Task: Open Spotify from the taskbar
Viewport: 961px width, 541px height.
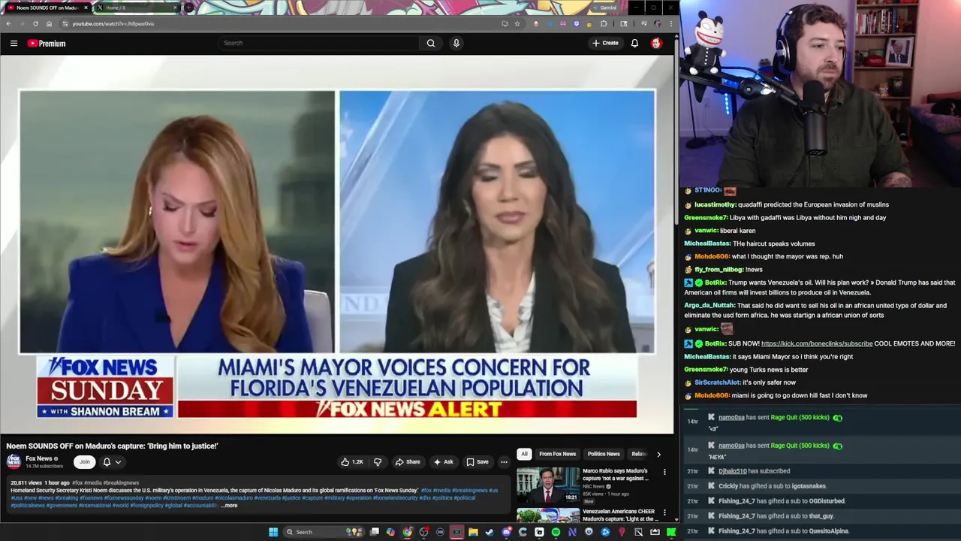Action: coord(556,532)
